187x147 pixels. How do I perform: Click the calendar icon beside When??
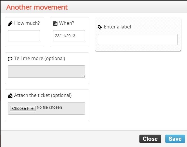(55, 24)
